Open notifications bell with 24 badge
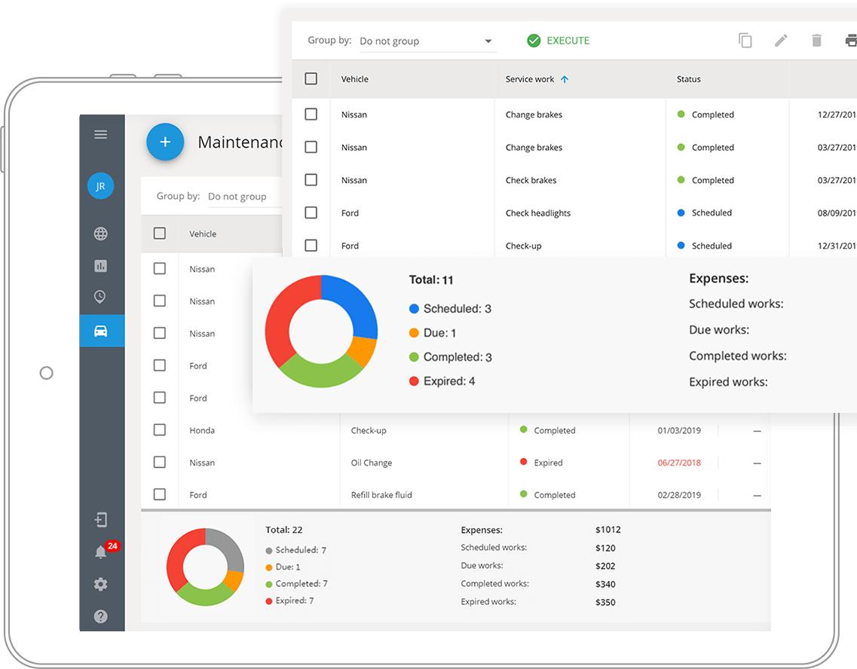 coord(101,552)
